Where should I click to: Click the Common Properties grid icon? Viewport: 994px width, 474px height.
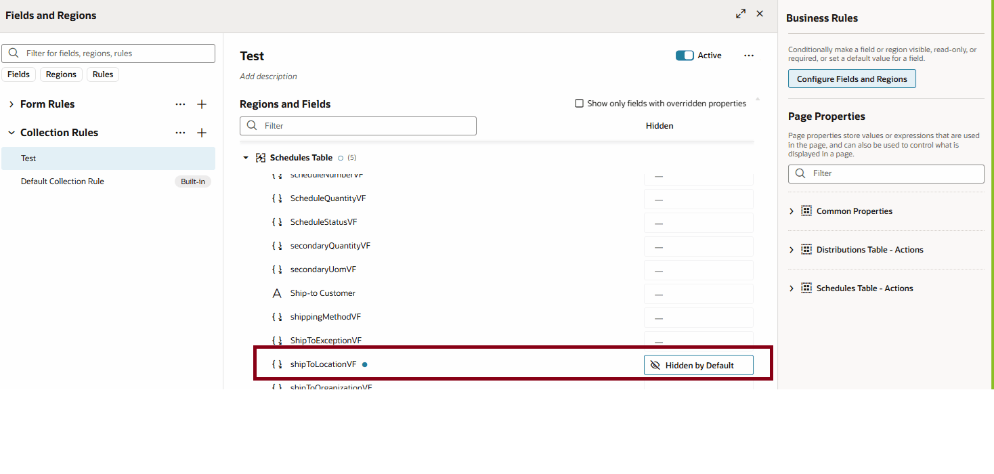point(806,211)
